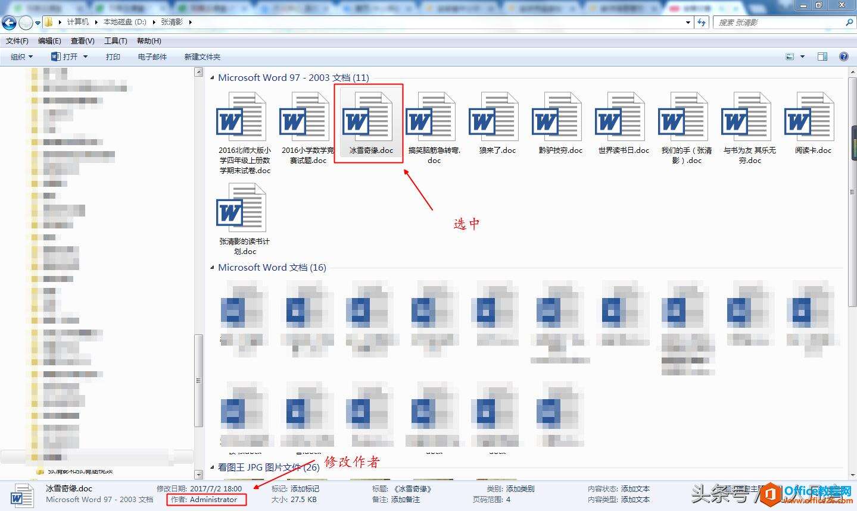Viewport: 857px width, 511px height.
Task: Click the 打开 toolbar button
Action: pos(64,57)
